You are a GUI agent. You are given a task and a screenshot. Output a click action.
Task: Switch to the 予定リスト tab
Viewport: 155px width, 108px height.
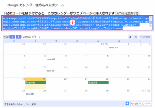click(145, 37)
